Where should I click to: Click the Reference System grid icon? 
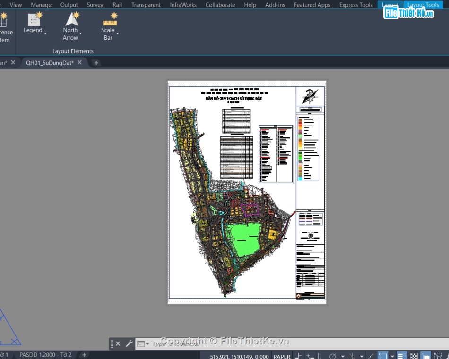click(x=3, y=19)
